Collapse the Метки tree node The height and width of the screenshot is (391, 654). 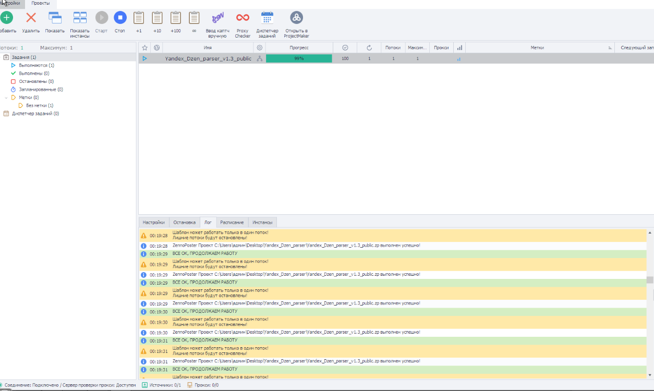click(x=6, y=97)
